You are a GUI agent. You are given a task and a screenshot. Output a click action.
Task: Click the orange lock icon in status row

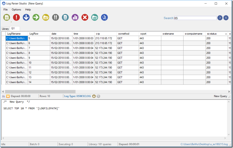click(x=8, y=96)
